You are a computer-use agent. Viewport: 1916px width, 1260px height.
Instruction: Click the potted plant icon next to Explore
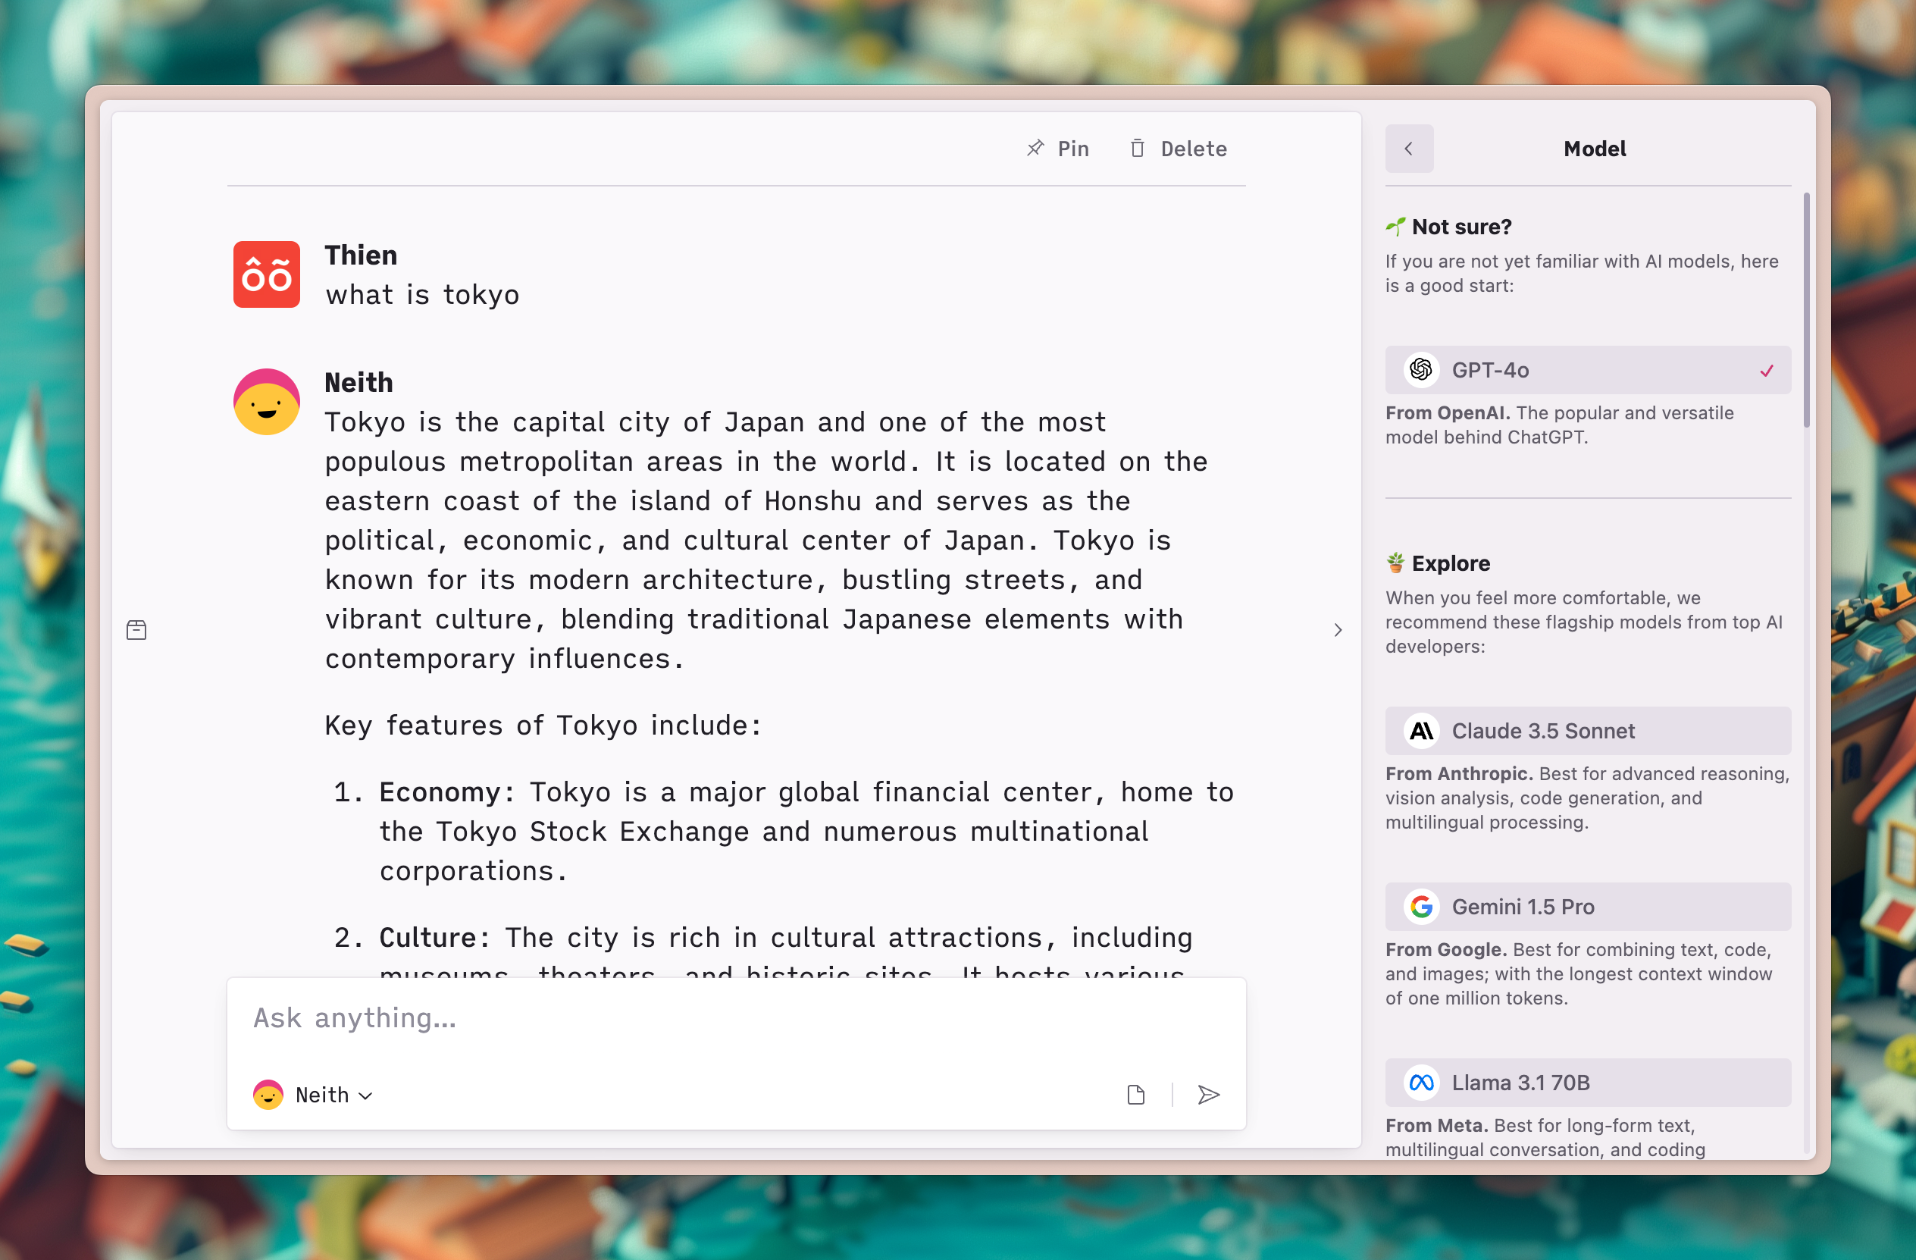1395,563
